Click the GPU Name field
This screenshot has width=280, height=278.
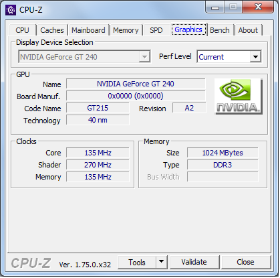[x=136, y=84]
